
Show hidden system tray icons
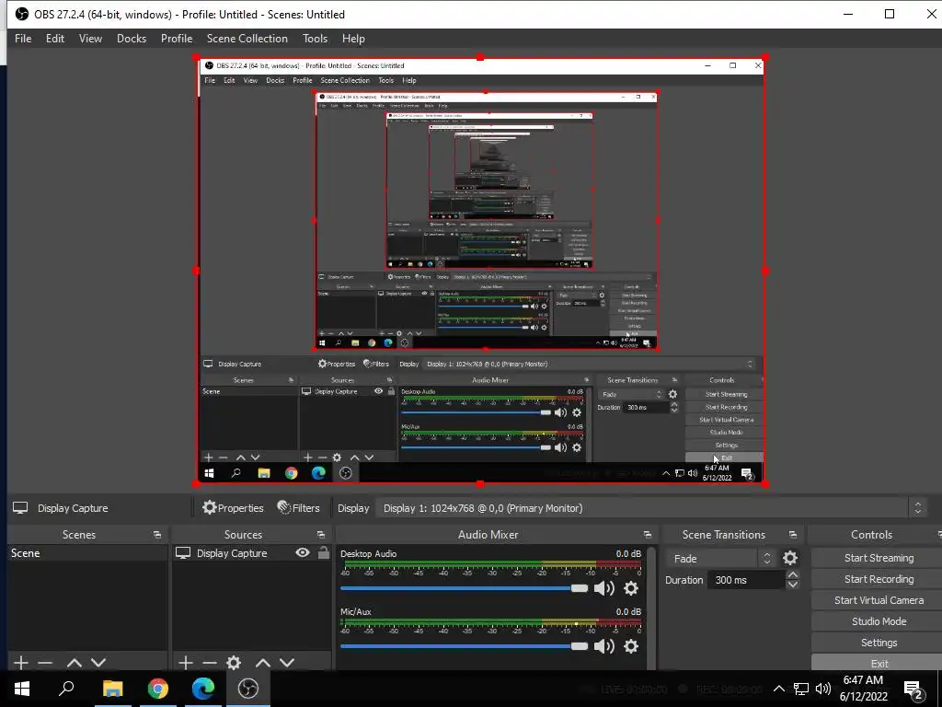point(778,689)
